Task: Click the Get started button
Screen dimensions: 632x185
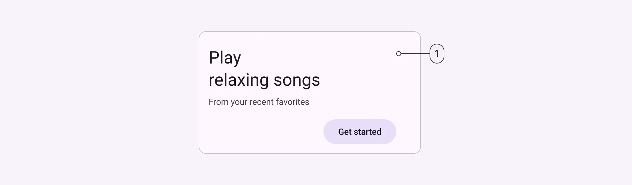Action: [x=360, y=132]
